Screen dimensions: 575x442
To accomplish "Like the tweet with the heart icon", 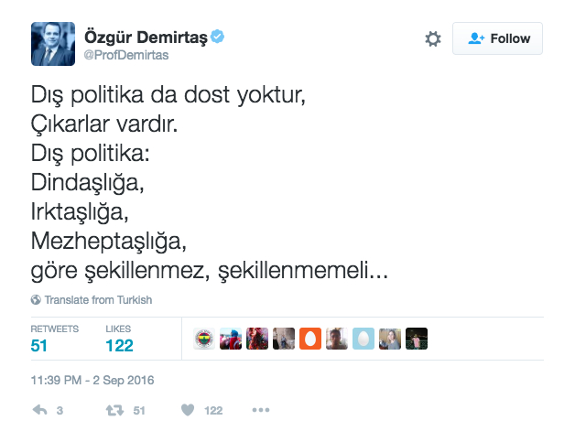I will tap(188, 410).
